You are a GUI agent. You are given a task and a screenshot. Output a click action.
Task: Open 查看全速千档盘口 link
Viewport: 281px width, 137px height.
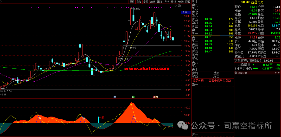point(220,81)
